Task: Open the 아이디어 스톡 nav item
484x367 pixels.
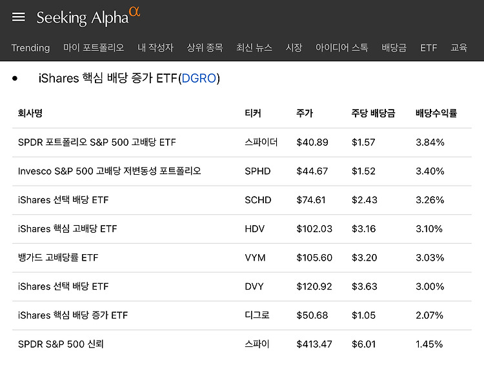Action: pyautogui.click(x=341, y=48)
